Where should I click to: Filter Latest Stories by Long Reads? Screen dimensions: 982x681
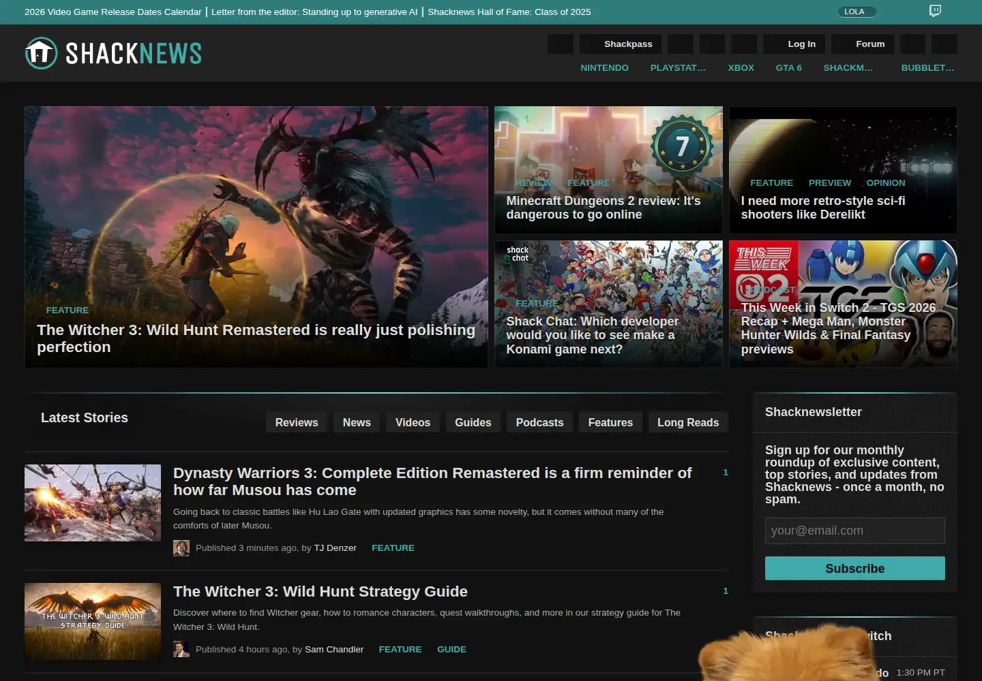(x=688, y=422)
